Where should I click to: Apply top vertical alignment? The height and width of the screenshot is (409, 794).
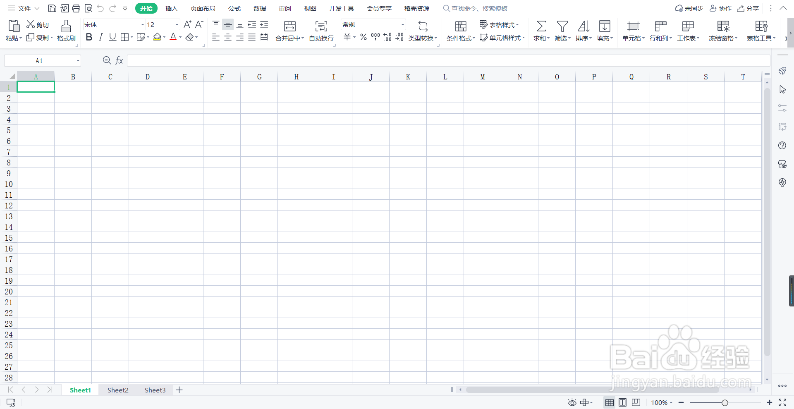pyautogui.click(x=216, y=24)
